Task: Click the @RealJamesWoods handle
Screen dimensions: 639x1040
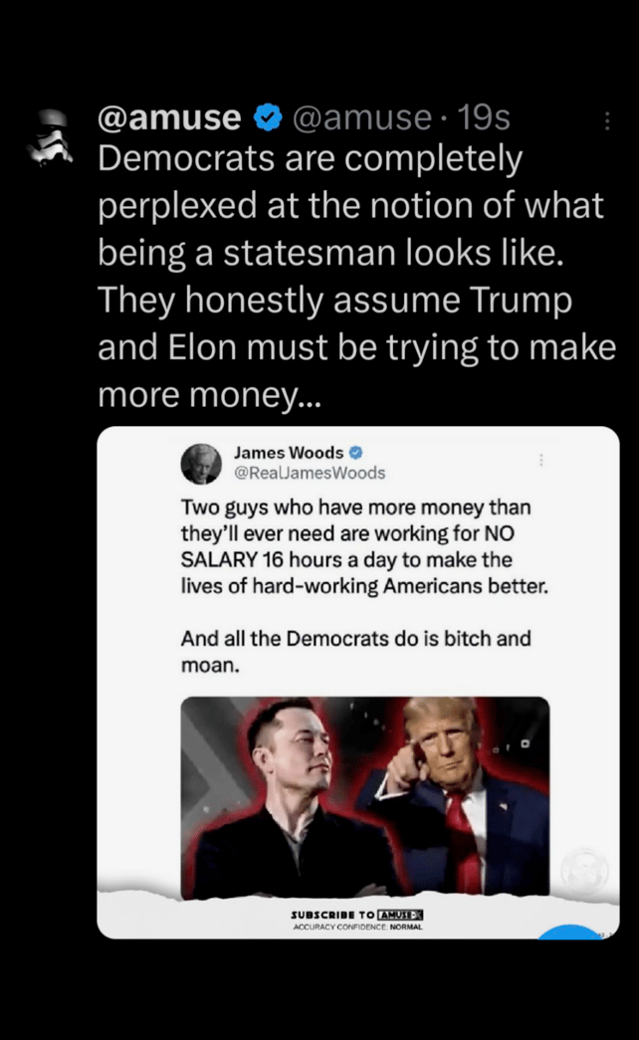Action: tap(310, 473)
